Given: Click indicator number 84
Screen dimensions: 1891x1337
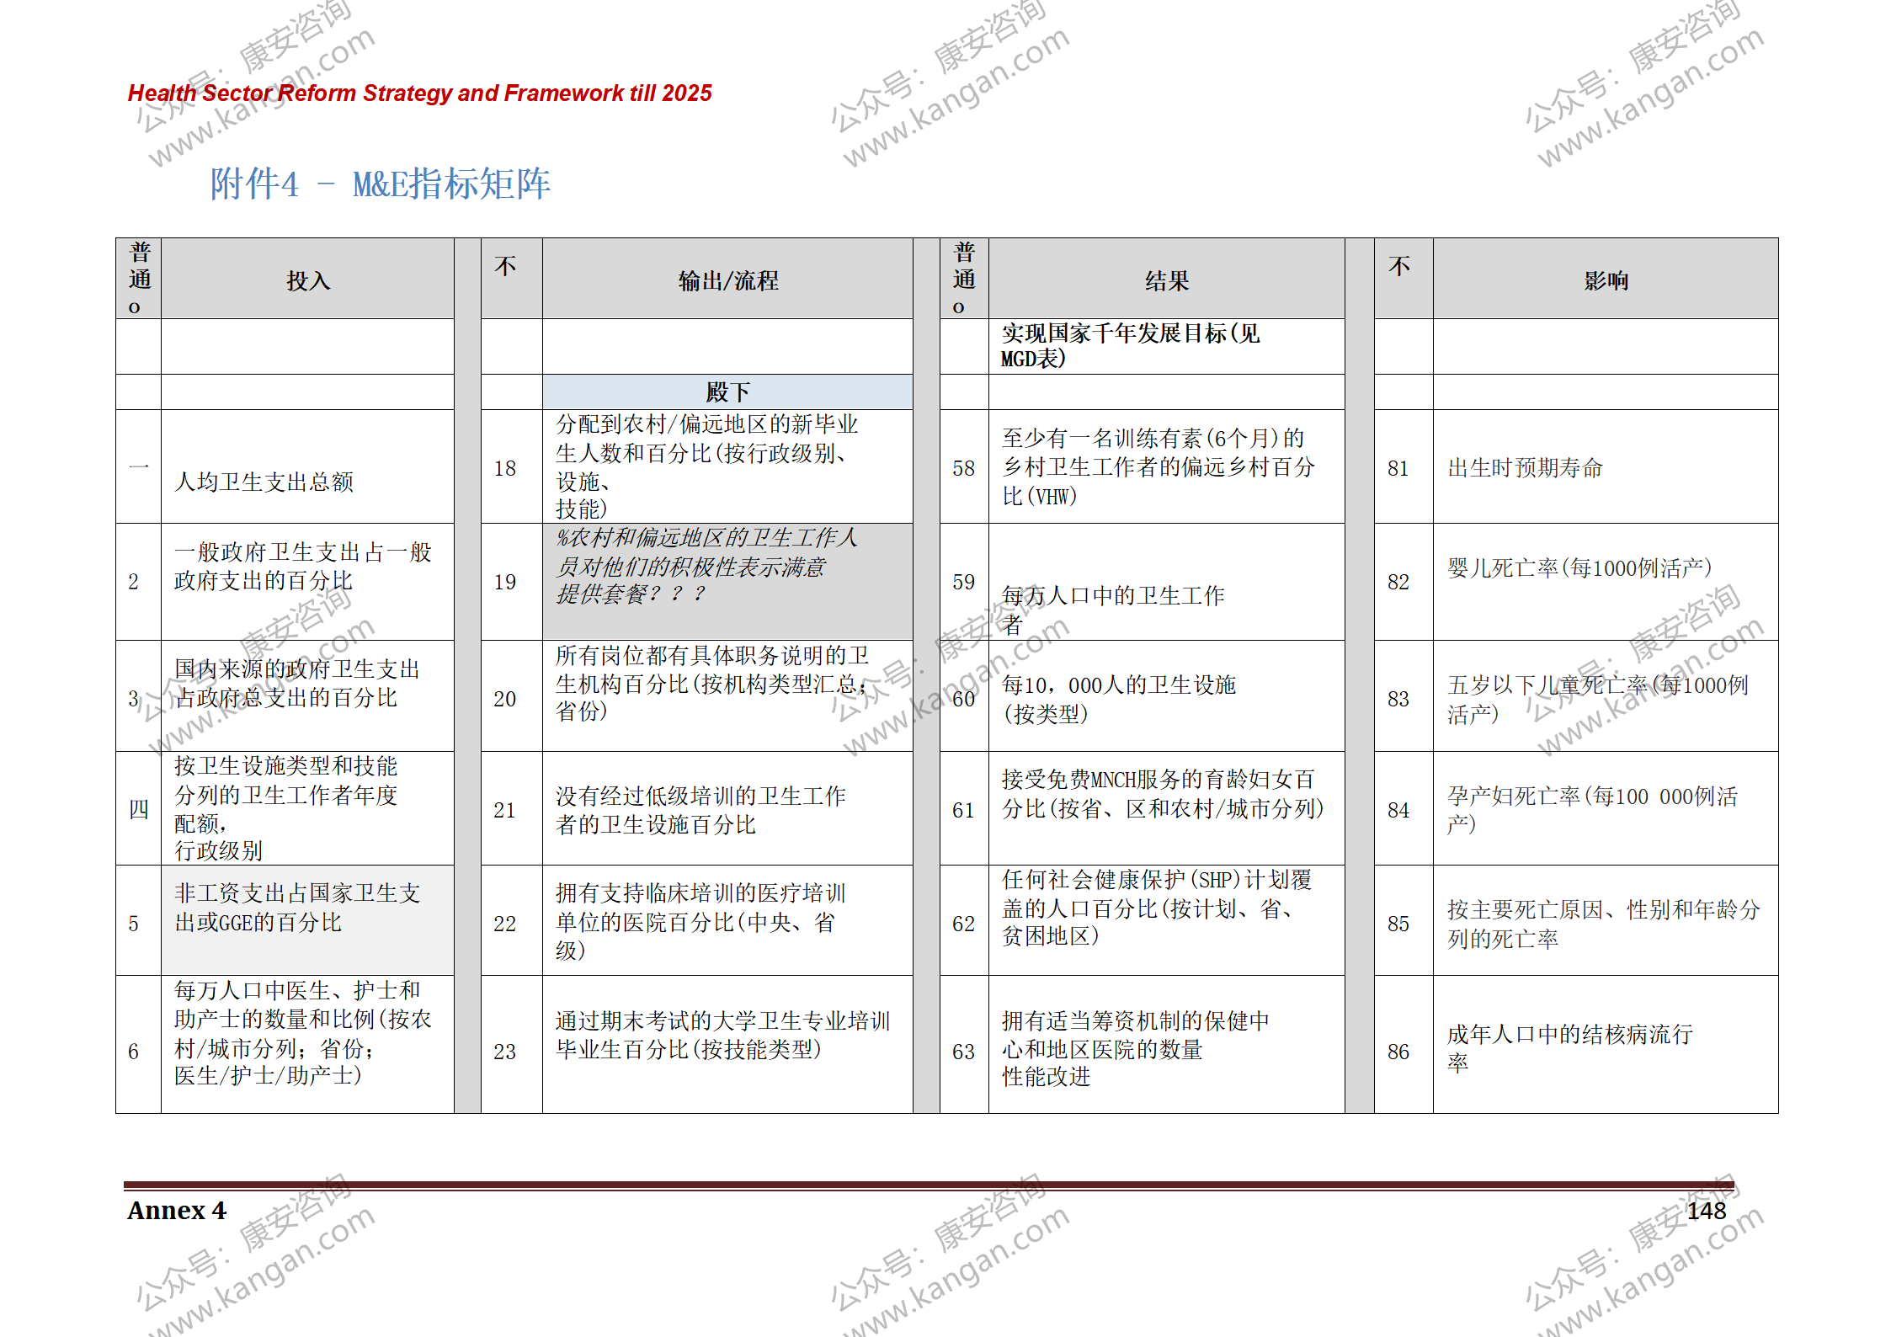Looking at the screenshot, I should [x=1398, y=810].
